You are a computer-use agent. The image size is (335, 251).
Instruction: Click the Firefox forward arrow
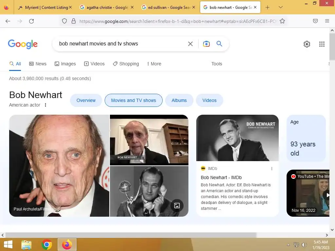pyautogui.click(x=20, y=21)
